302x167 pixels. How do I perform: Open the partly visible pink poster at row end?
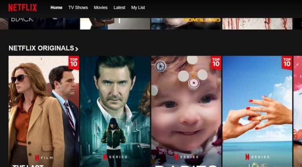(x=298, y=111)
